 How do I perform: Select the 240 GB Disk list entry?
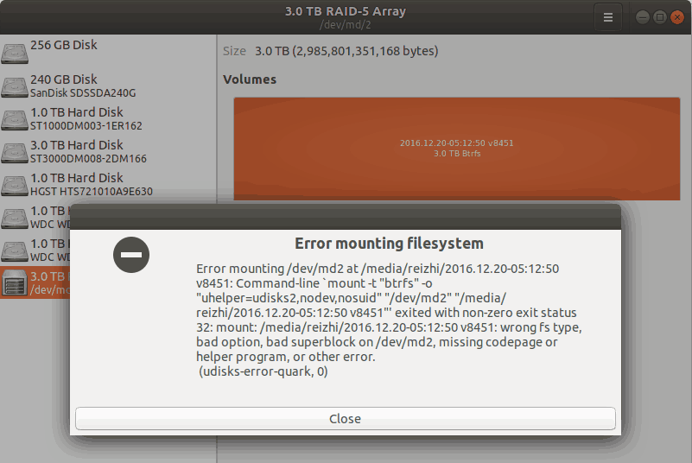pyautogui.click(x=108, y=86)
